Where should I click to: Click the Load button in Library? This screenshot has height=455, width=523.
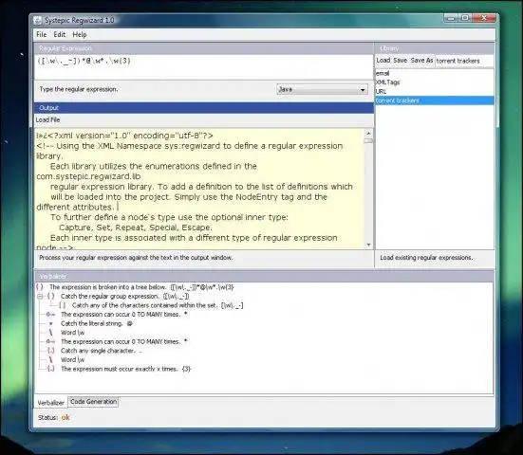click(383, 61)
